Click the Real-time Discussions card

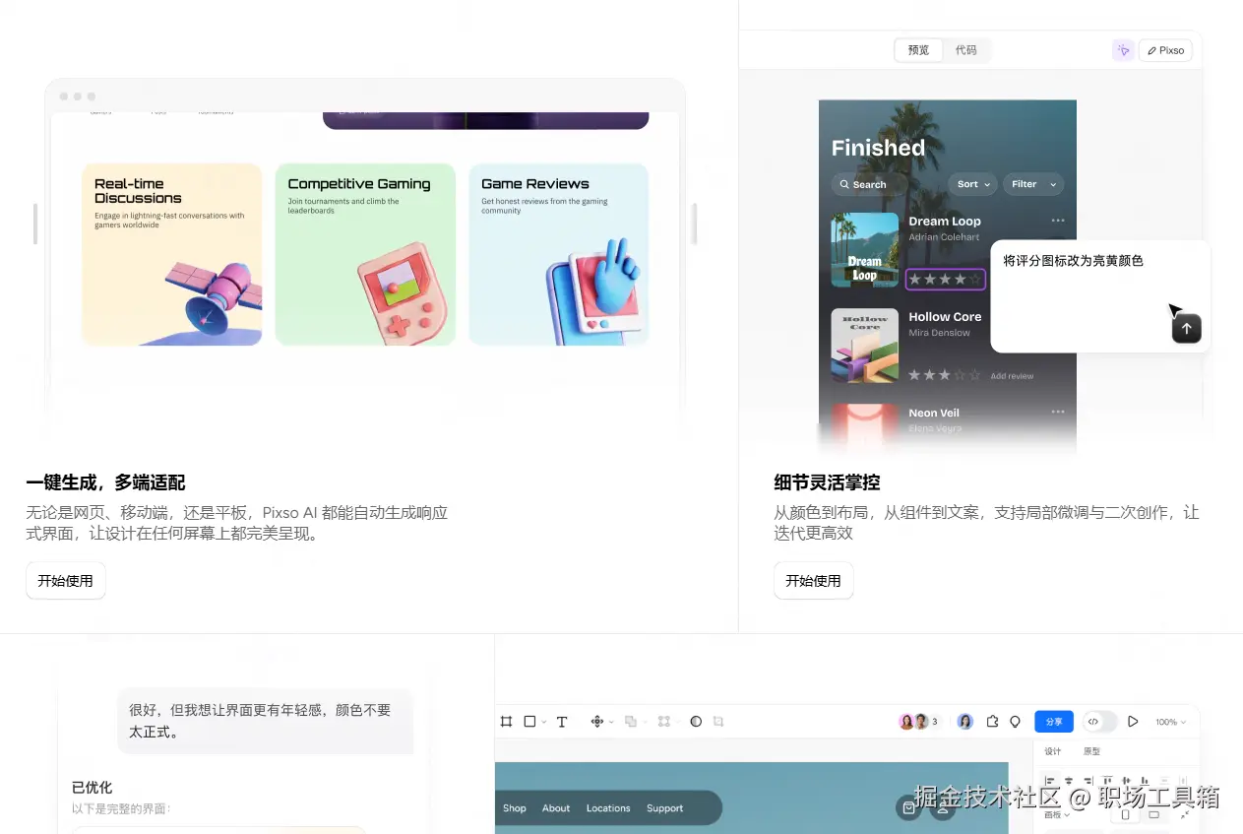[x=172, y=254]
